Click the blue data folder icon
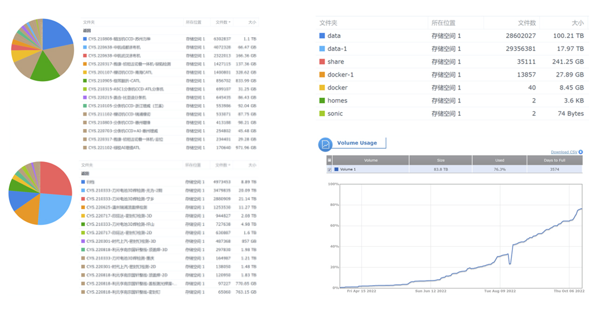Screen dimensions: 606x319 pos(322,36)
